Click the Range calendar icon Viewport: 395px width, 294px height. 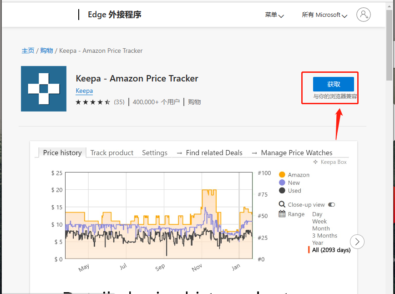pos(282,214)
